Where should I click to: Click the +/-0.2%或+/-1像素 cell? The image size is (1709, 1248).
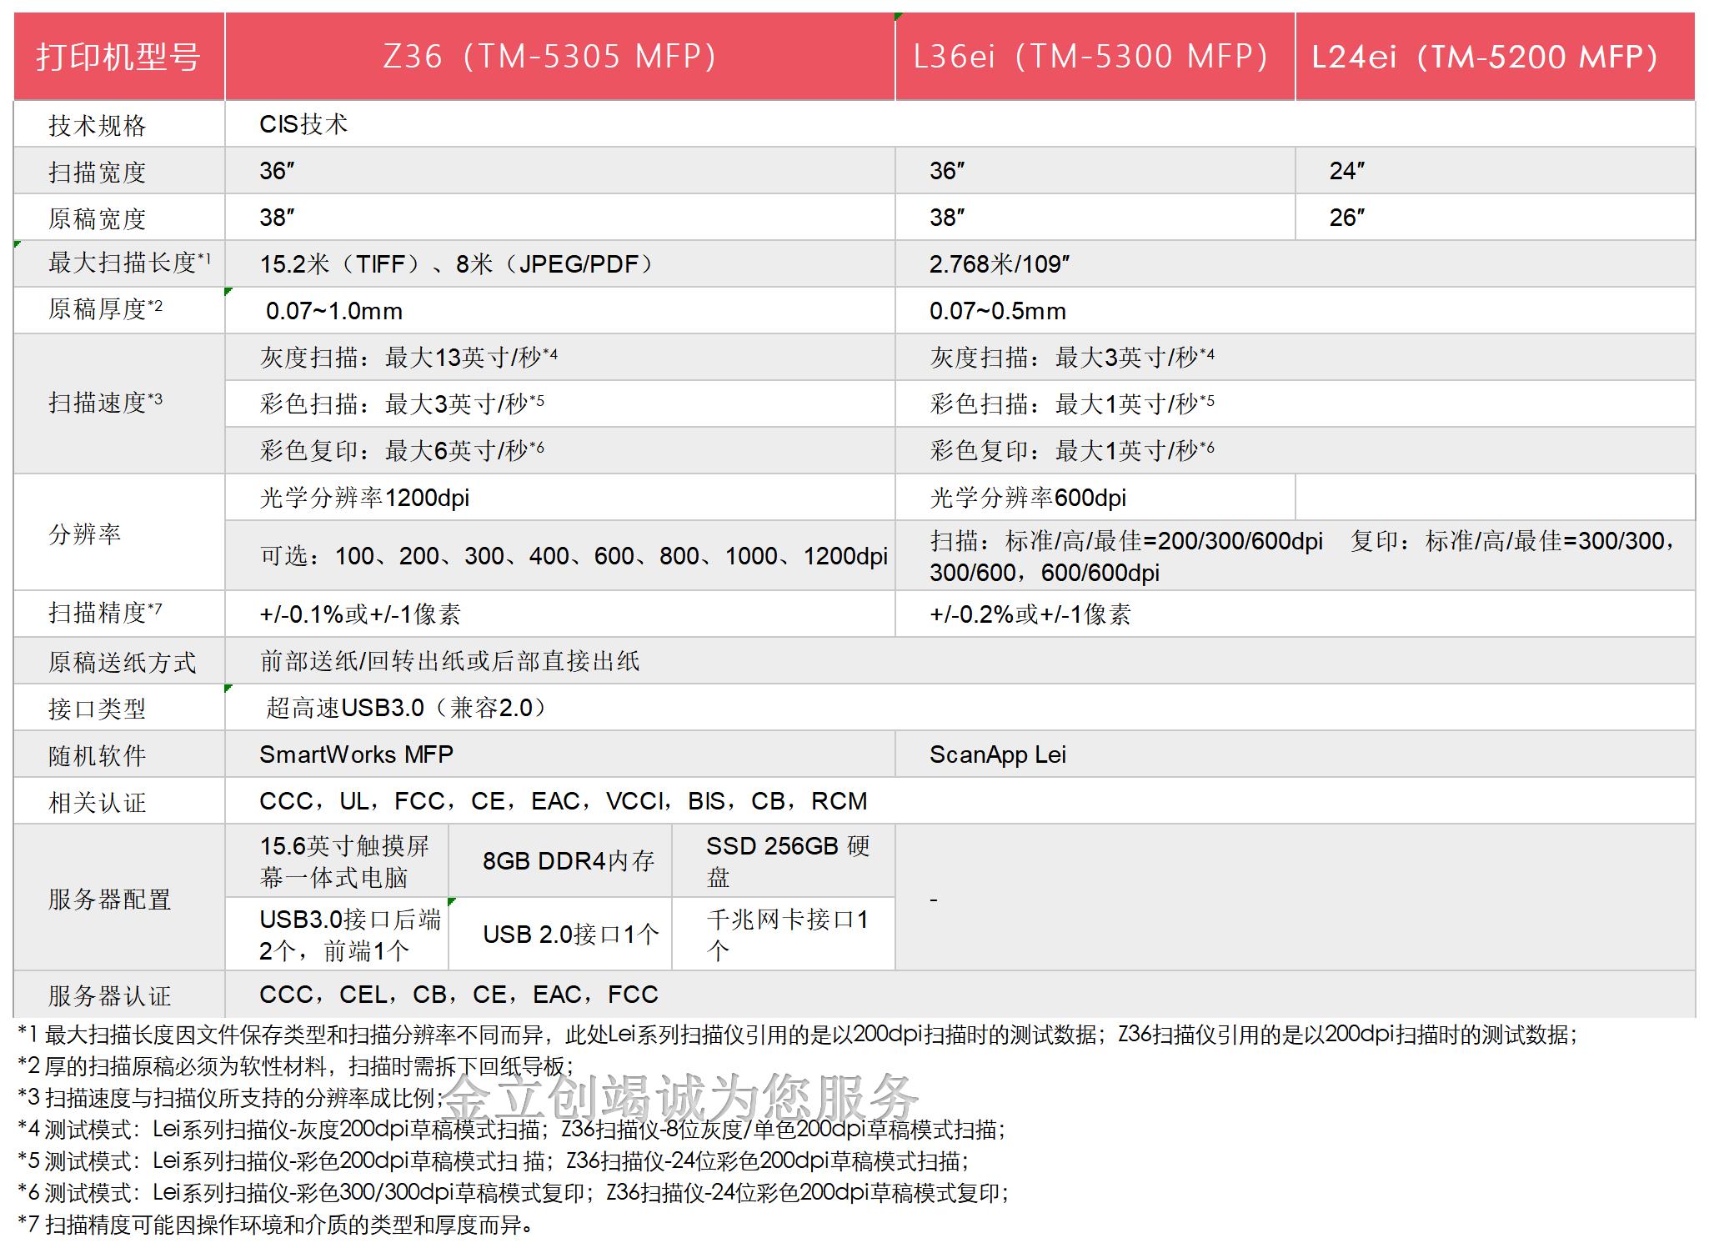[x=1296, y=614]
